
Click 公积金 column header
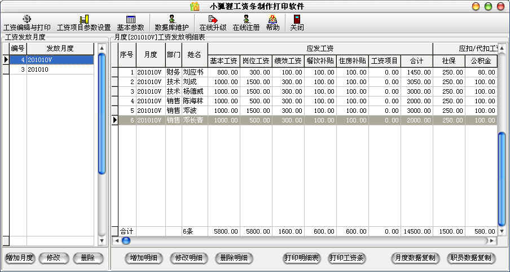tap(481, 61)
